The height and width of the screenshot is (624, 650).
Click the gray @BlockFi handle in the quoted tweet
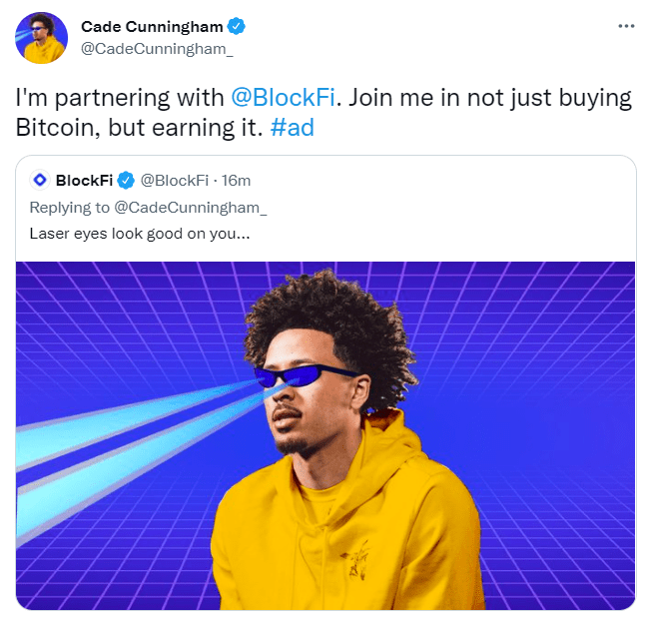(x=175, y=181)
